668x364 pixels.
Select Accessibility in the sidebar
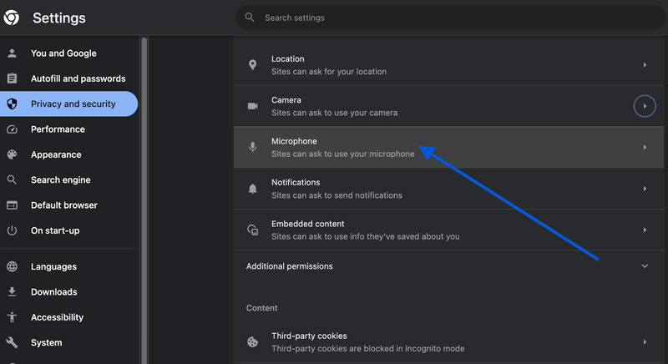pyautogui.click(x=69, y=317)
